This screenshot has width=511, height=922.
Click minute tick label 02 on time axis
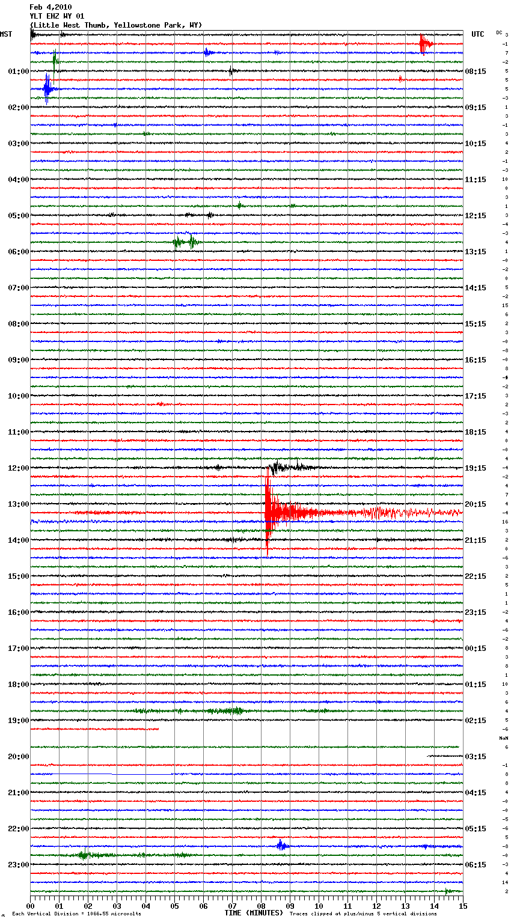point(88,906)
